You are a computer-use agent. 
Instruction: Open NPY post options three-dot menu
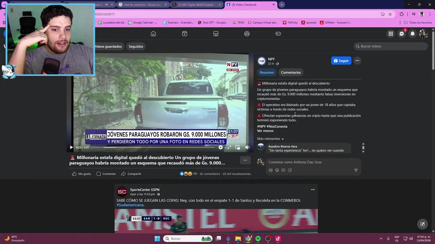coord(357,61)
